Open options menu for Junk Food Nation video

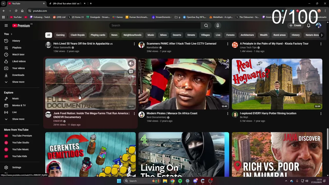(134, 114)
